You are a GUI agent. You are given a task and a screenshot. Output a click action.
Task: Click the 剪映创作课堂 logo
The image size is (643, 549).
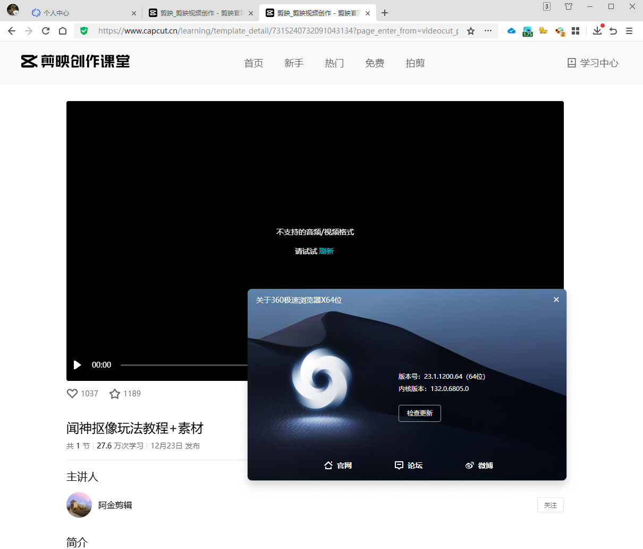point(75,62)
